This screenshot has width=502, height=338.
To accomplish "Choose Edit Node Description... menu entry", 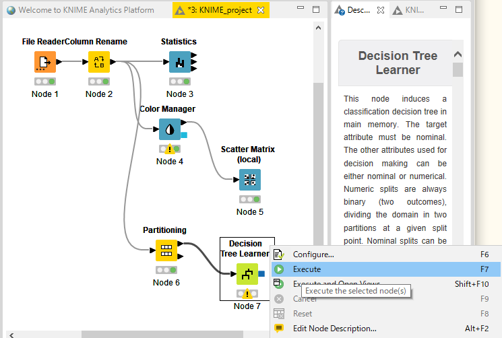I will (386, 329).
